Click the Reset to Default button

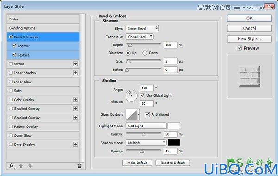[x=172, y=163]
